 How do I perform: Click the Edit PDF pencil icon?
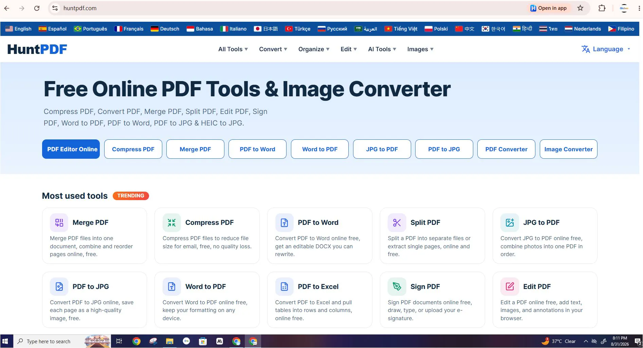(510, 287)
